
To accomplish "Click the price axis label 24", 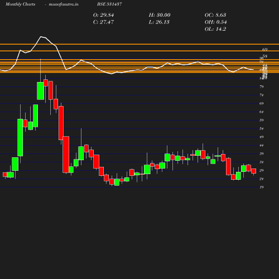I will [262, 179].
